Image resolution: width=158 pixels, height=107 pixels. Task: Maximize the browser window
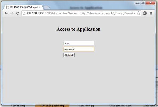coord(143,3)
